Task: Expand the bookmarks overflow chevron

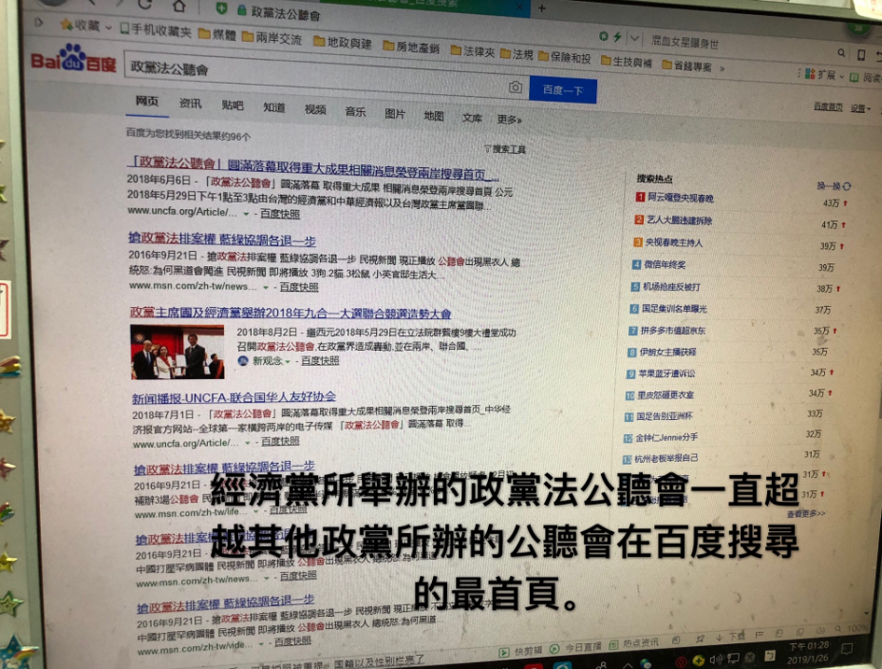Action: (x=721, y=68)
